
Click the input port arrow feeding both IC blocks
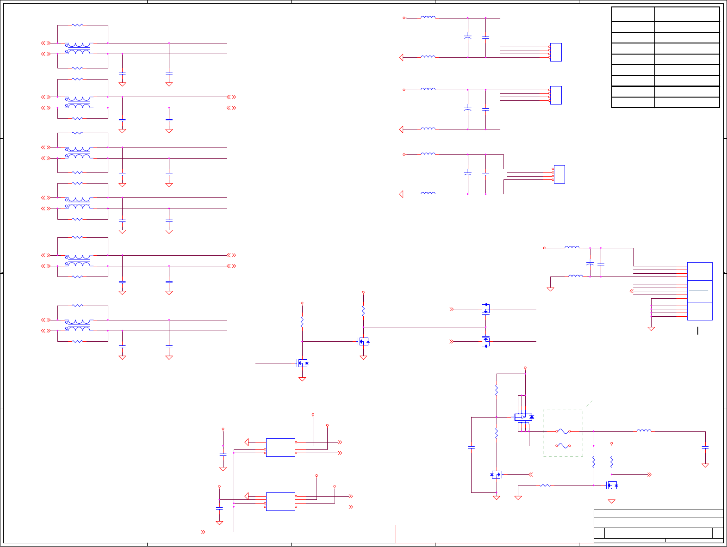coord(204,532)
